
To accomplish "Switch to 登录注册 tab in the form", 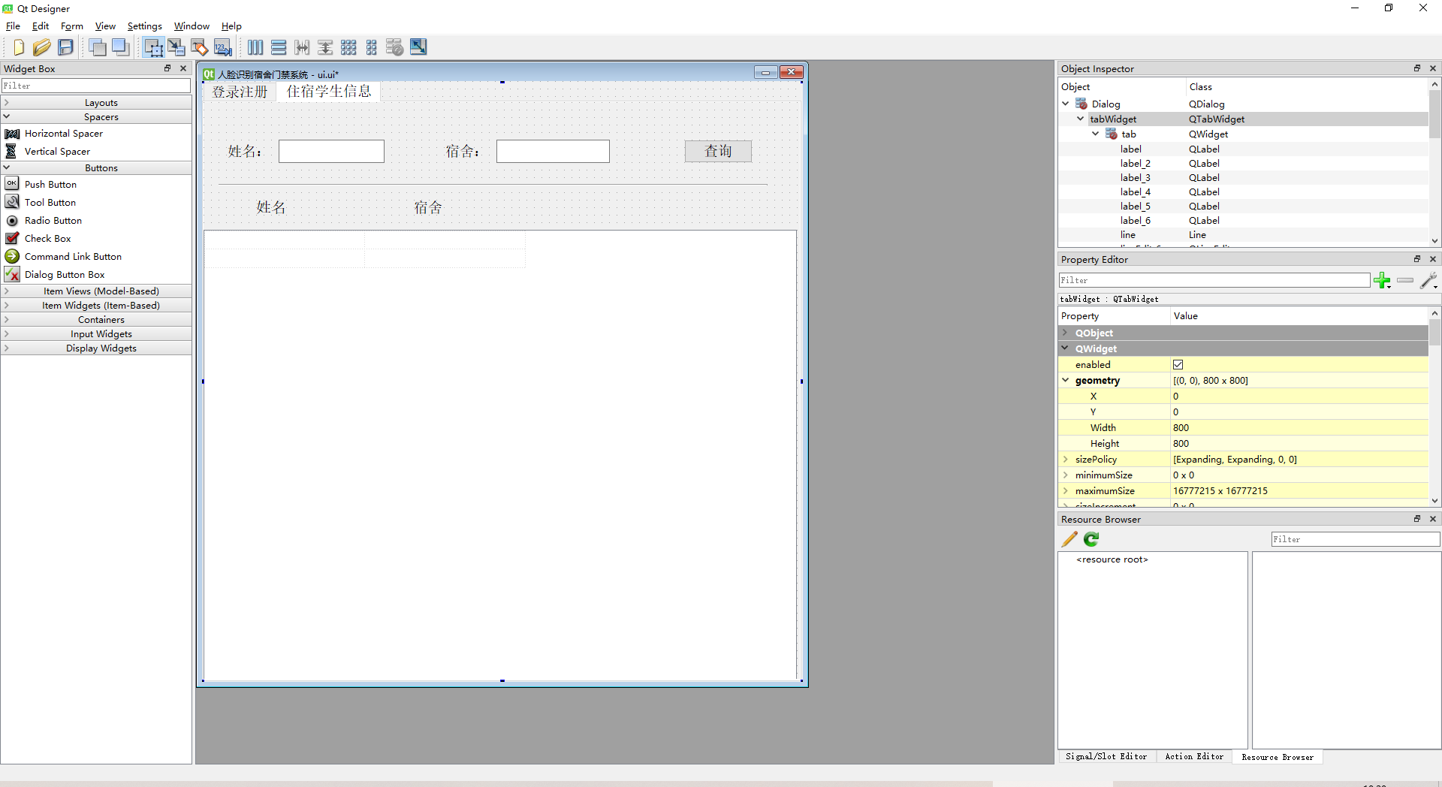I will tap(240, 92).
